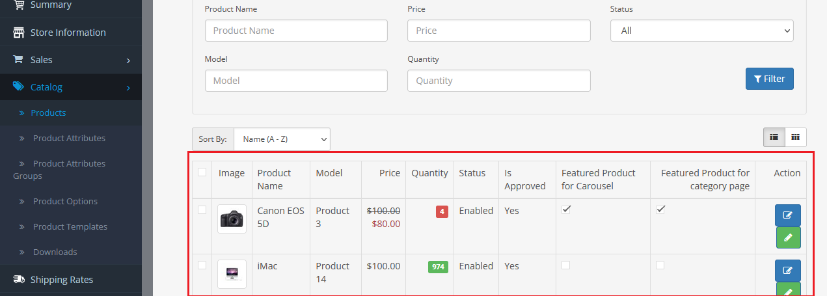
Task: Click the Canon EOS 5D camera thumbnail
Action: click(x=232, y=219)
